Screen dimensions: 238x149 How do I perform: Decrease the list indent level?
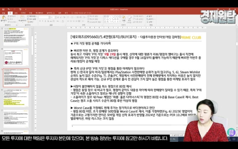pos(77,17)
